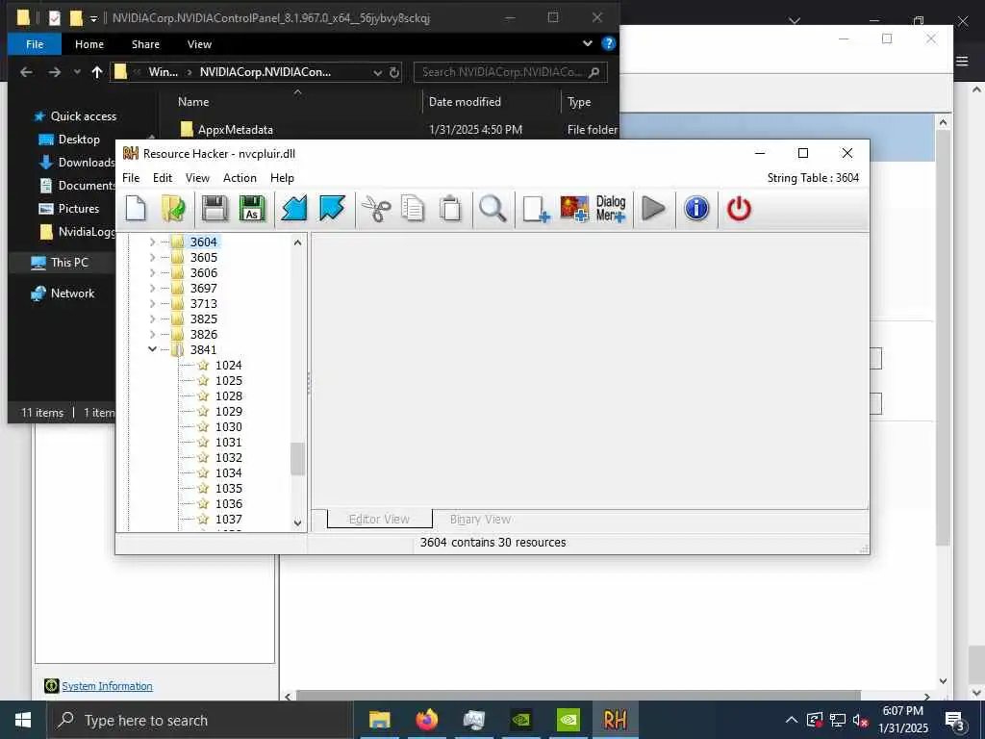The height and width of the screenshot is (739, 985).
Task: Refresh the File Explorer address bar
Action: click(x=393, y=72)
